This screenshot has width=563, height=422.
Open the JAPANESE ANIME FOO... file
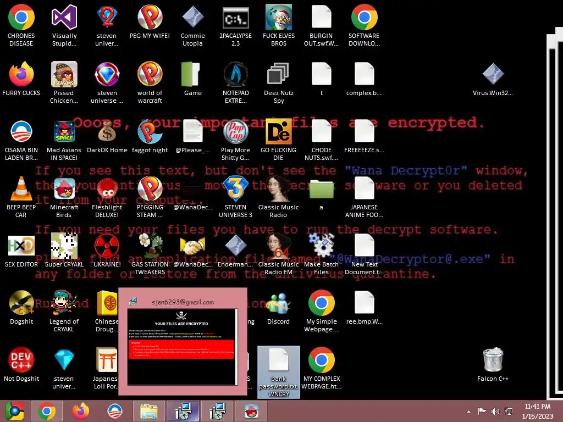364,188
